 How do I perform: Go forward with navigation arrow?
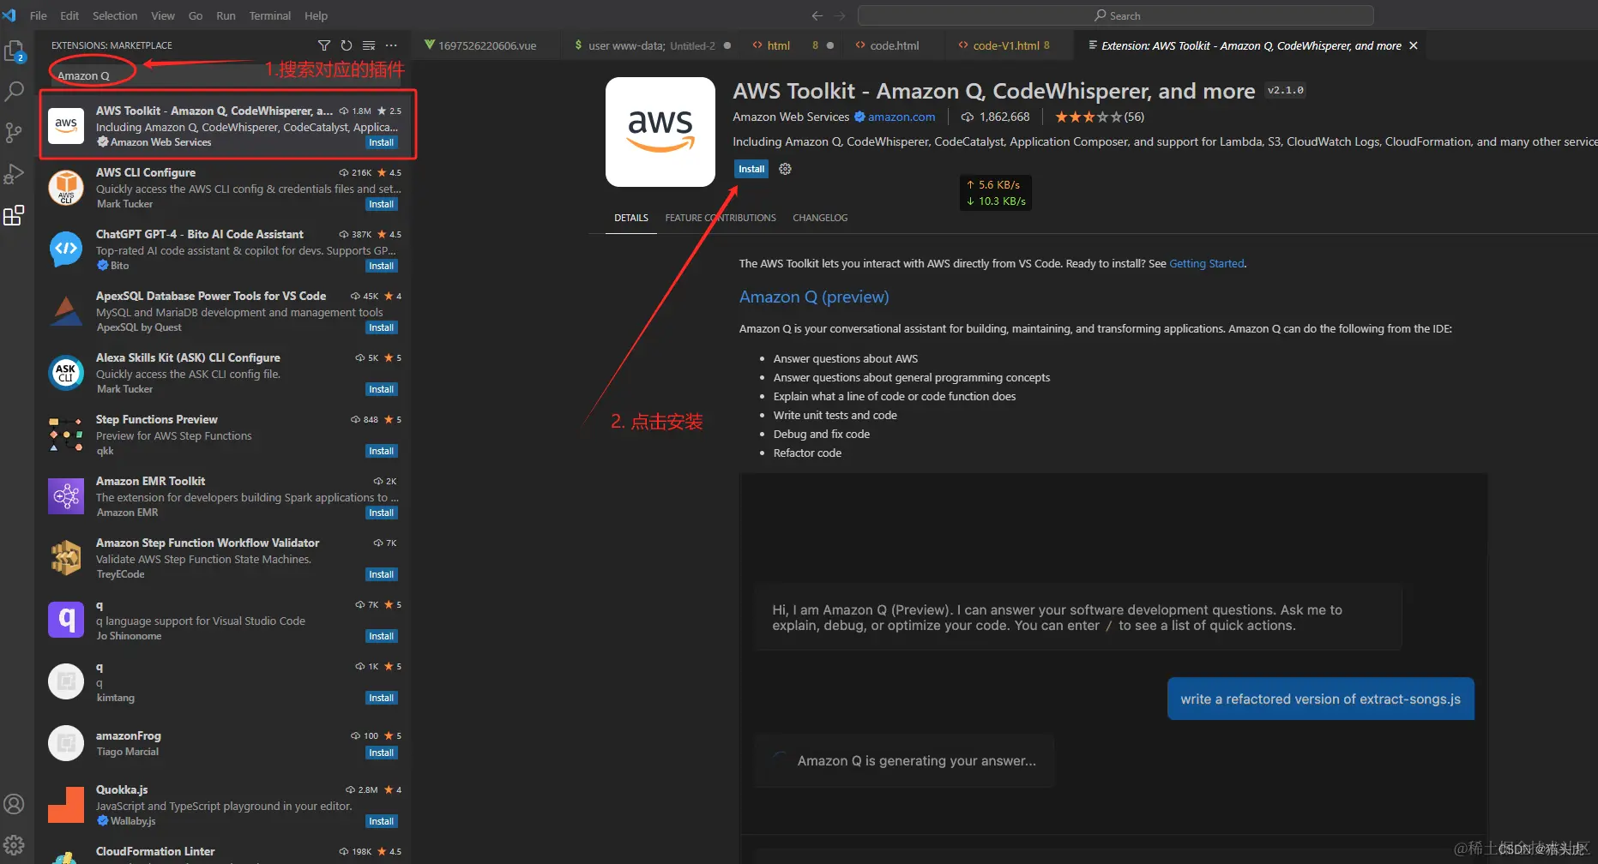coord(840,15)
